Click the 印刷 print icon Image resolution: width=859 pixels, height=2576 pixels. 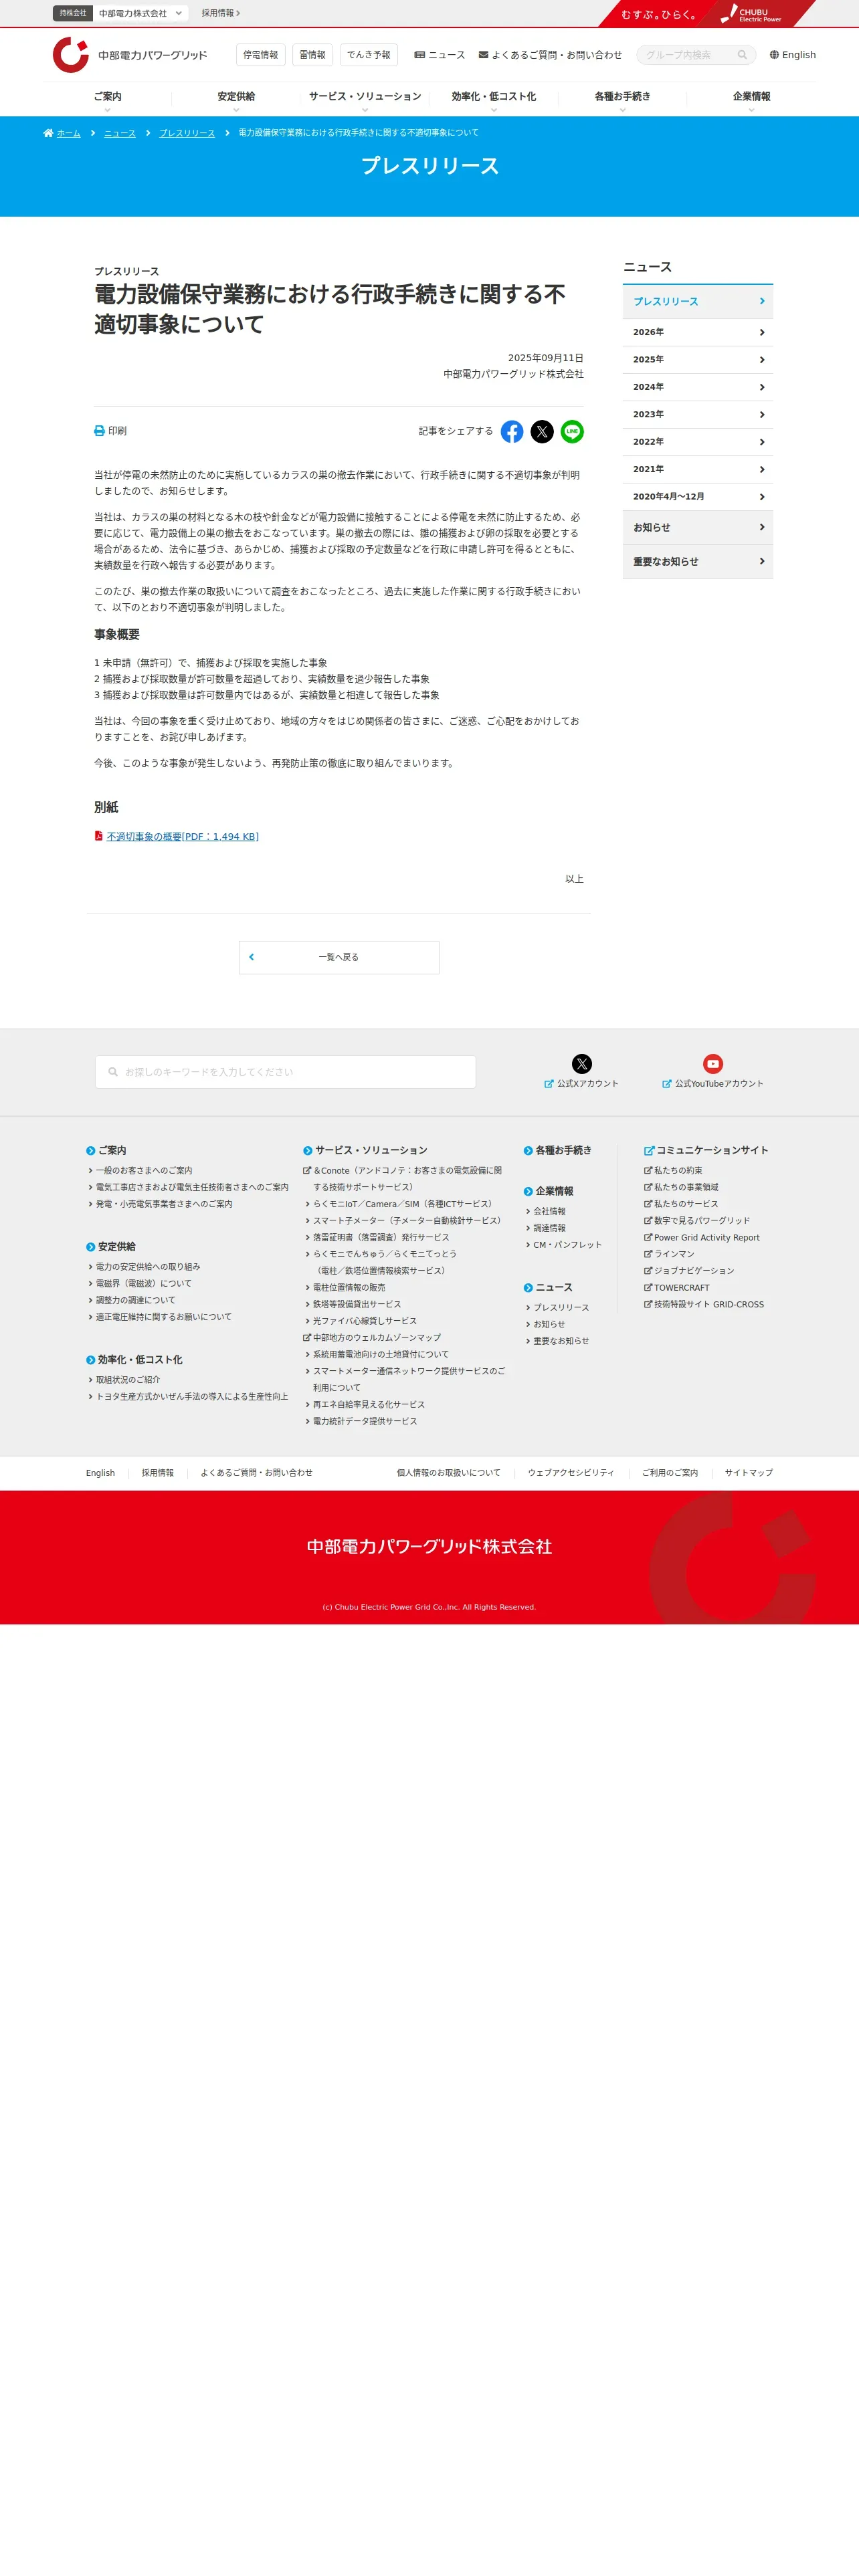coord(99,431)
